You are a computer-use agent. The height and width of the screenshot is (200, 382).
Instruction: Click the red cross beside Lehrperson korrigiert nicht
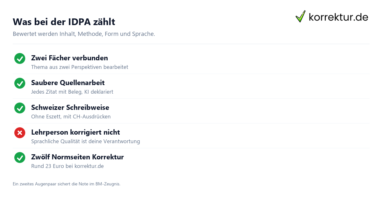click(x=20, y=133)
